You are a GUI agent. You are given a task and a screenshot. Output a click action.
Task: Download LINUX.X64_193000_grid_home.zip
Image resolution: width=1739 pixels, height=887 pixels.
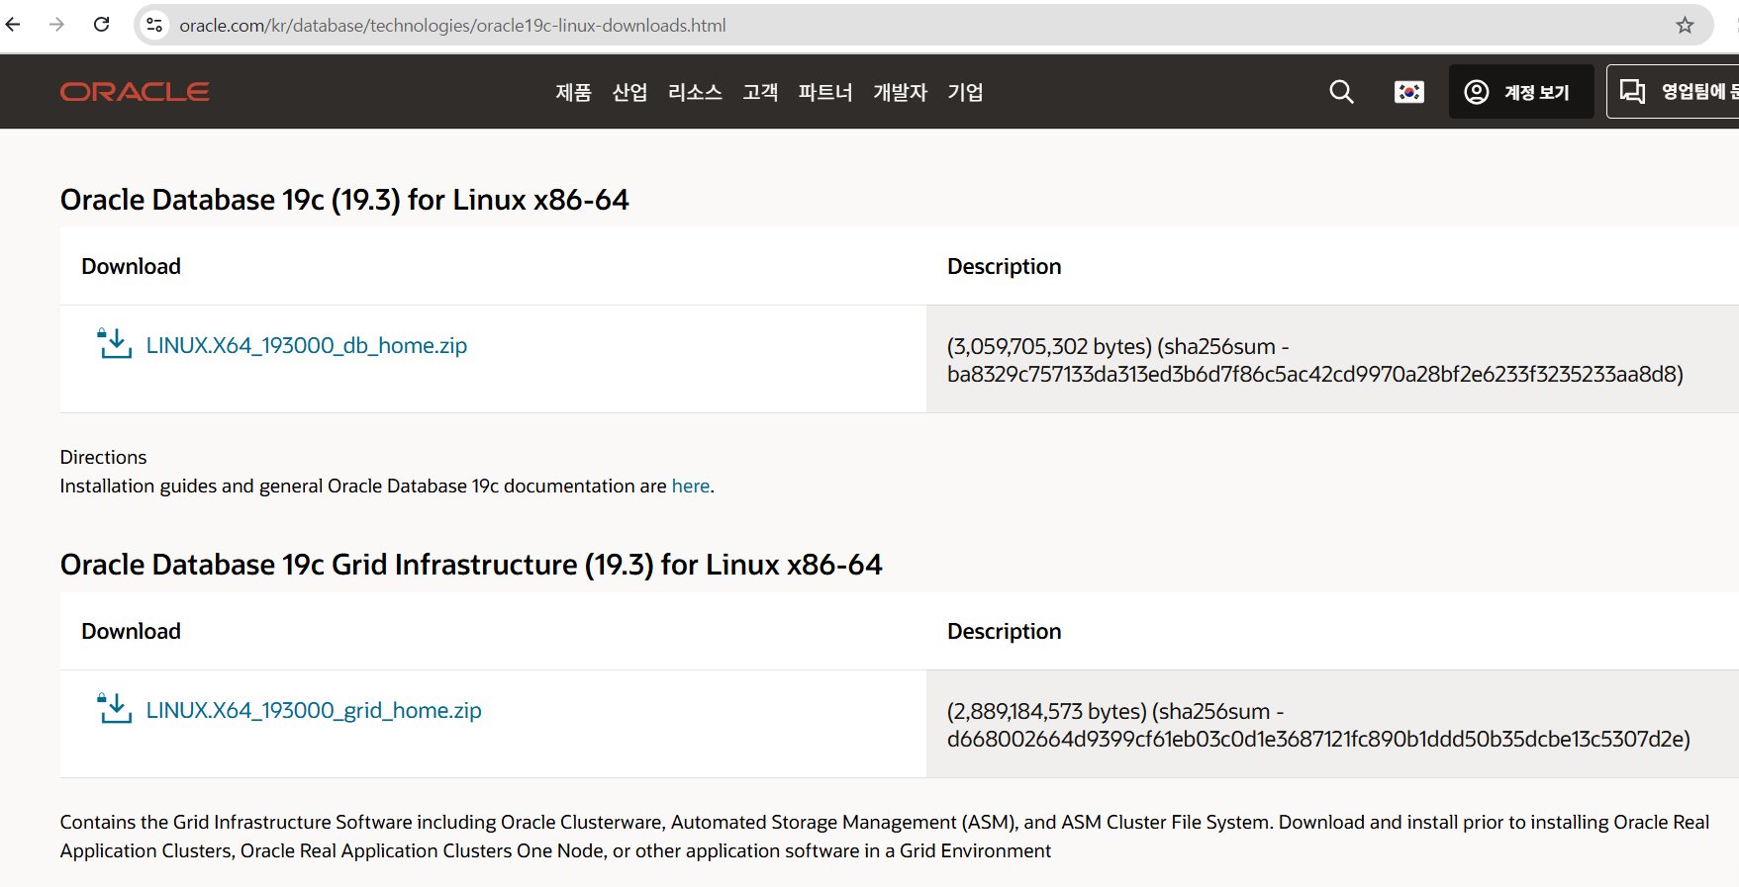pyautogui.click(x=314, y=710)
